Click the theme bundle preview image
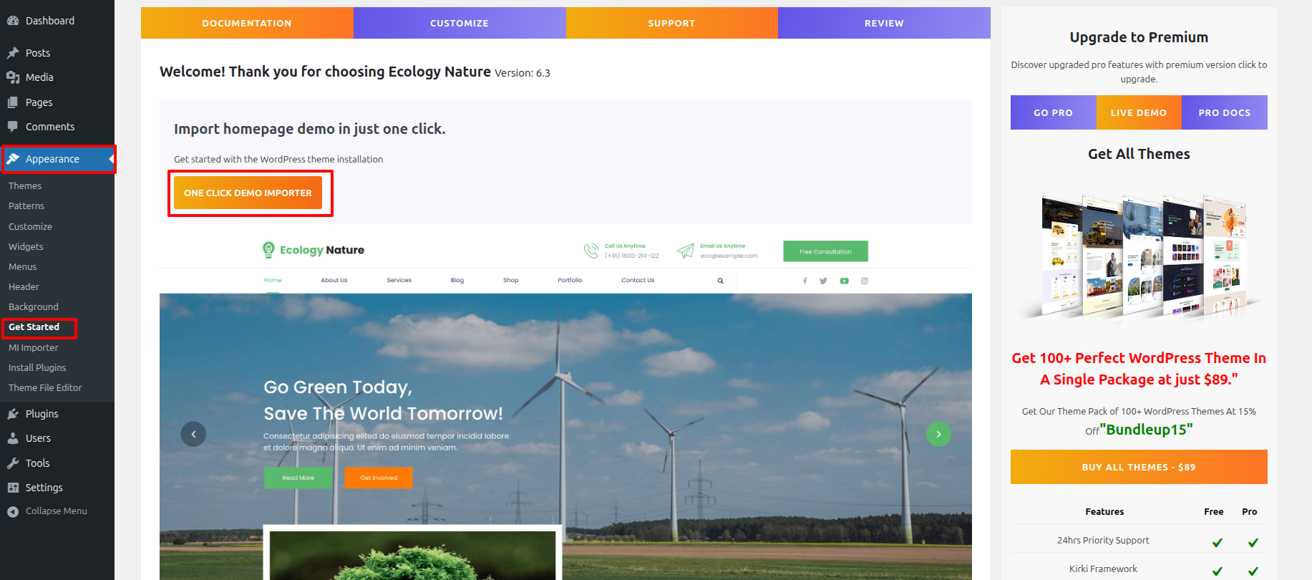 pyautogui.click(x=1138, y=255)
